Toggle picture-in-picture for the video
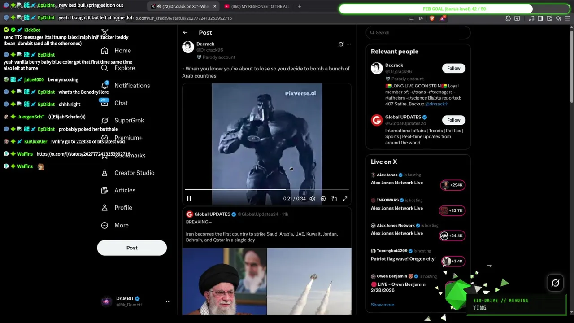574x323 pixels. point(334,199)
